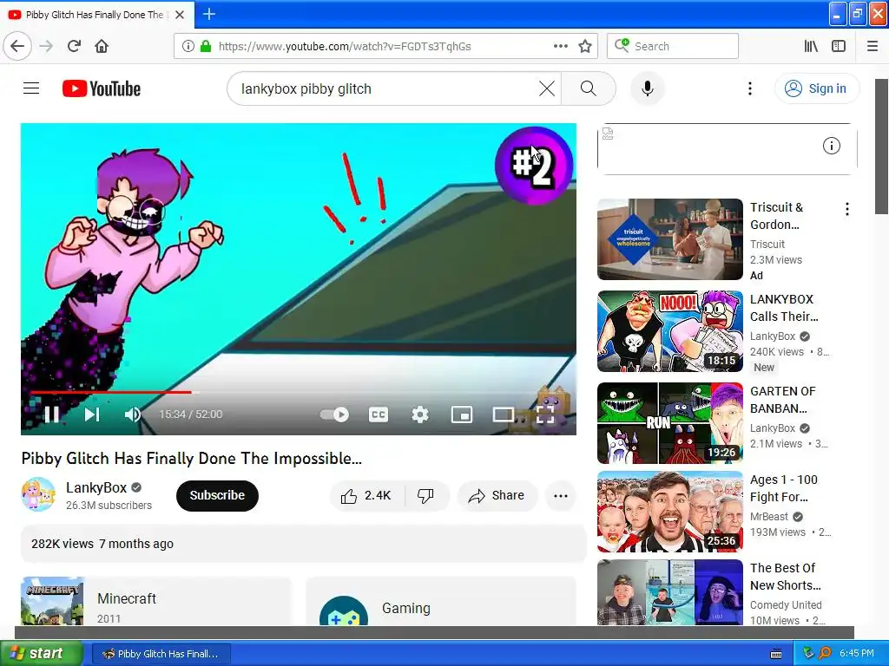Click the Firefox Search box
The height and width of the screenshot is (666, 889).
click(x=673, y=47)
